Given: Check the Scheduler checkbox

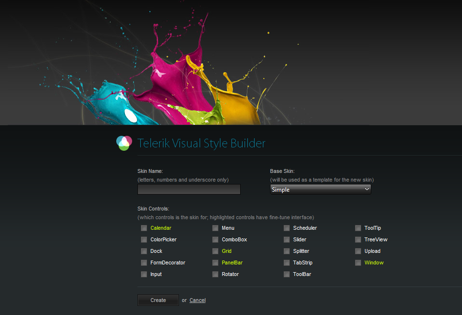Looking at the screenshot, I should 286,228.
